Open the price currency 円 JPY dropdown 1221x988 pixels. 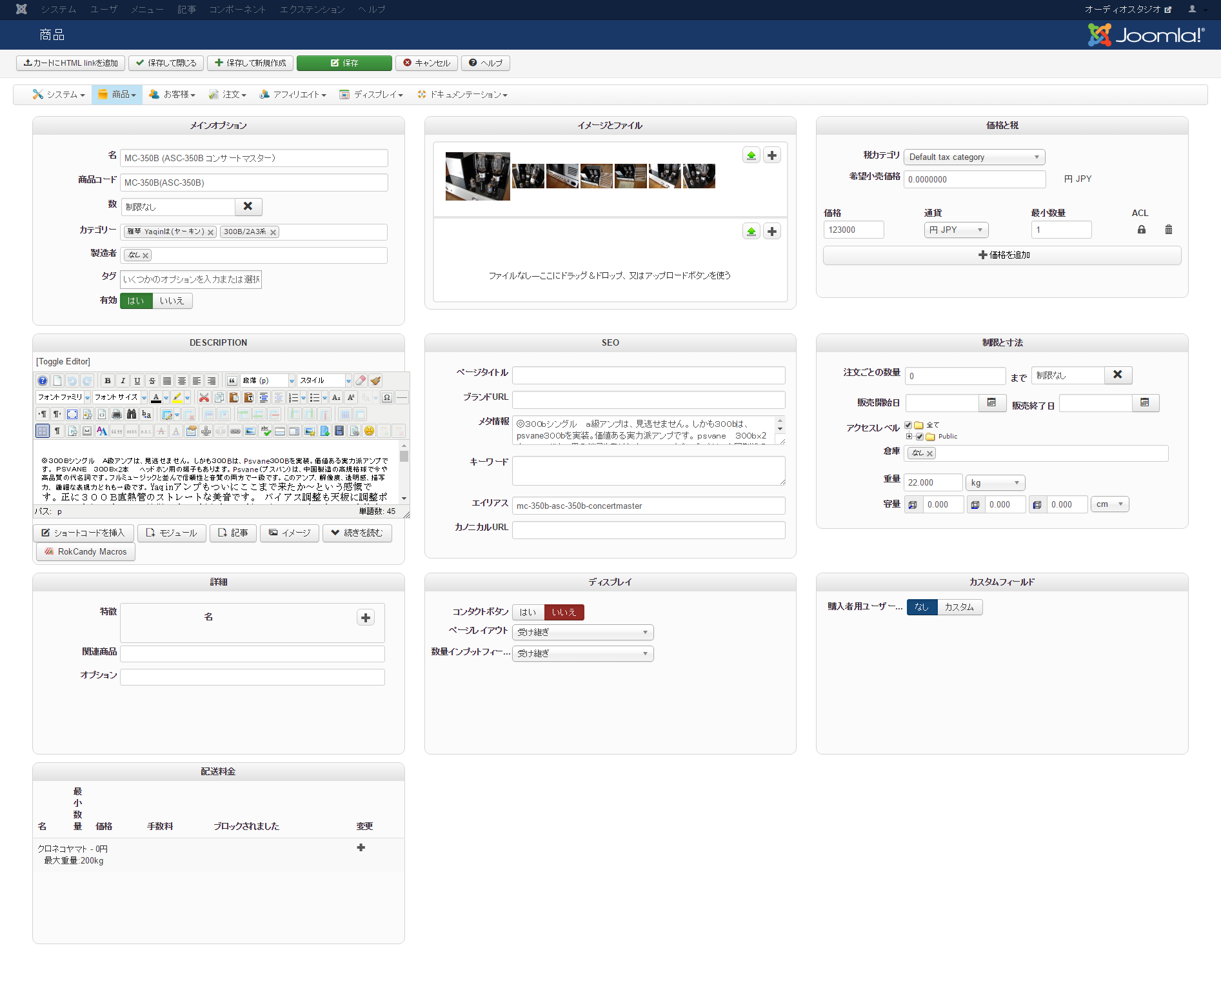click(x=956, y=230)
